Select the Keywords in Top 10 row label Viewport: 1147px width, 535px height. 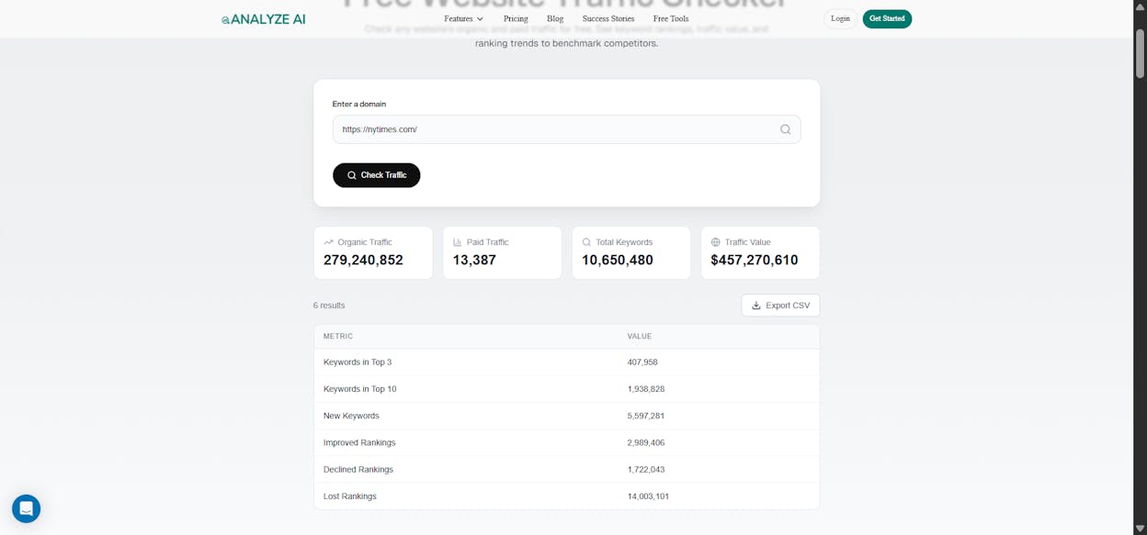pos(360,389)
